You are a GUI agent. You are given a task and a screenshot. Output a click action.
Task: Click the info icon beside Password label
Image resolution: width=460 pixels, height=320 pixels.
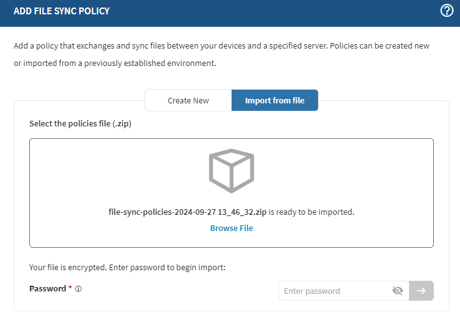[78, 289]
